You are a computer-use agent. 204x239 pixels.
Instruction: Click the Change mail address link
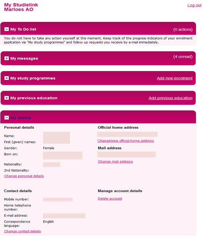[x=115, y=161]
